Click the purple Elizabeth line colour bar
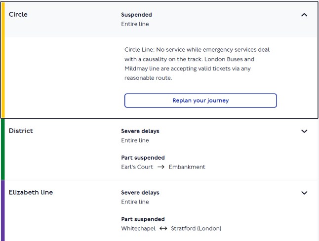Viewport: 319px width, 241px height. click(x=2, y=210)
